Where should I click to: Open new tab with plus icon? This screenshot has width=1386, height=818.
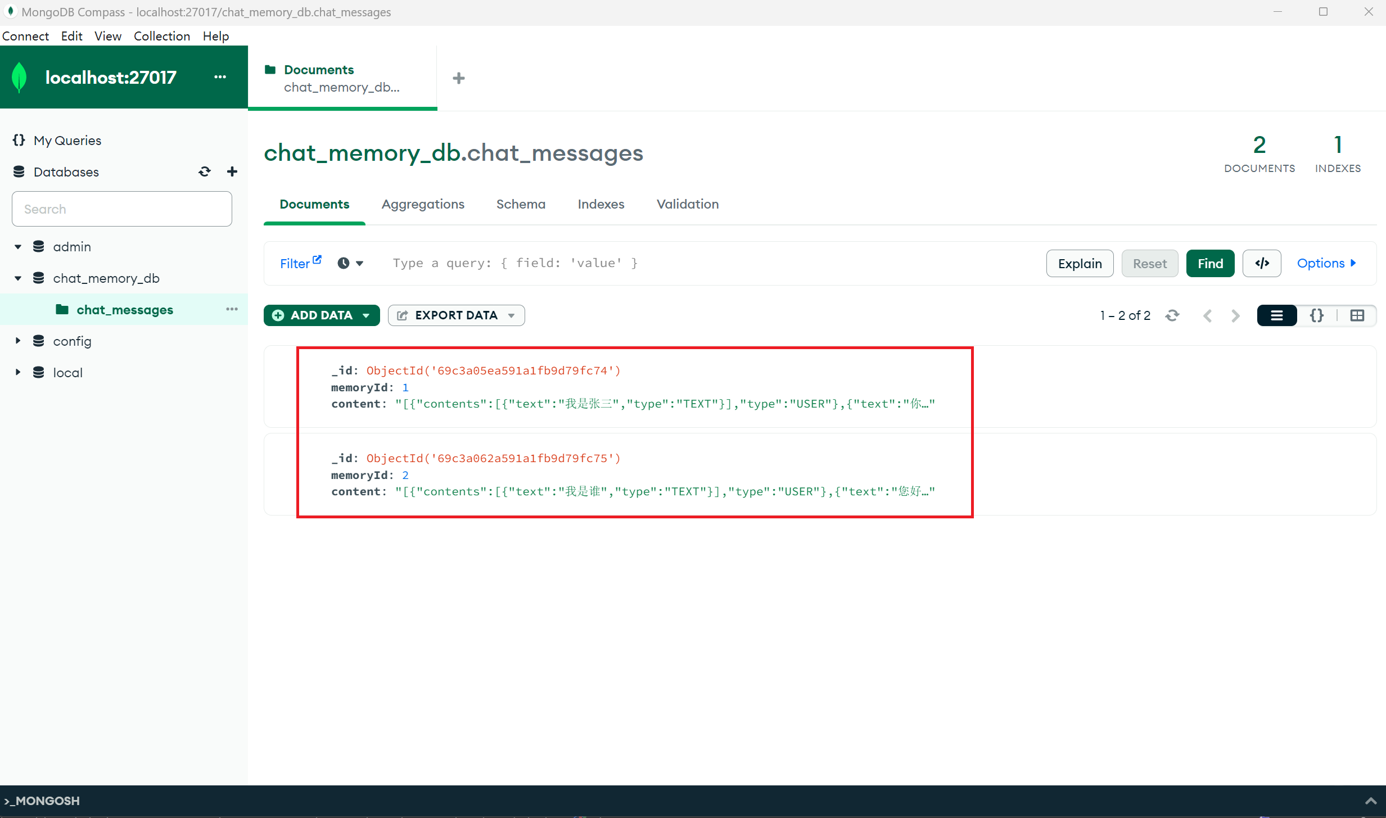point(458,78)
